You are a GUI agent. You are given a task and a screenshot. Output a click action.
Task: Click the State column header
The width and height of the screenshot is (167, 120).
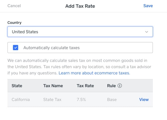[17, 86]
